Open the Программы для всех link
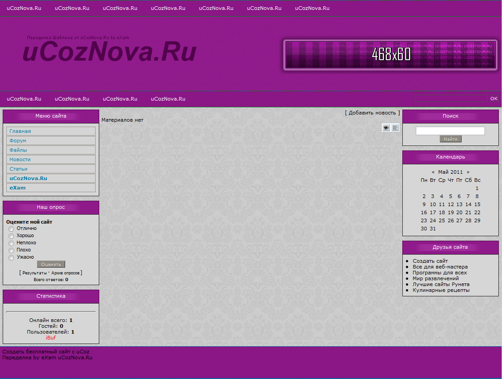This screenshot has width=502, height=379. coord(440,273)
